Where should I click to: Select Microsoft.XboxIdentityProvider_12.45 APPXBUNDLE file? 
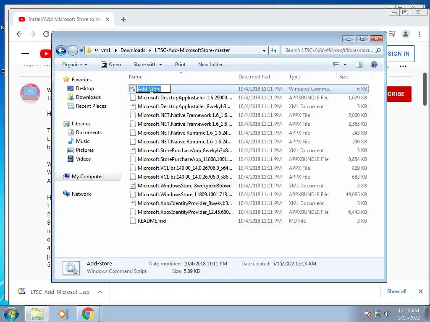248,212
